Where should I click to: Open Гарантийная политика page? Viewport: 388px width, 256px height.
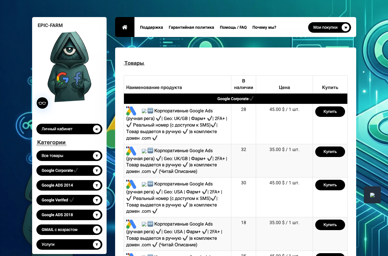tap(191, 27)
